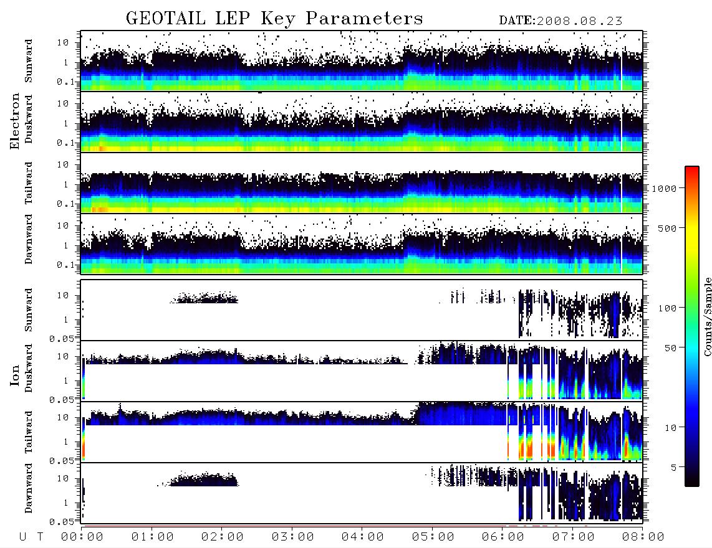Screen dimensions: 712x548
Task: Click the "05:00" time tick label
Action: (433, 537)
